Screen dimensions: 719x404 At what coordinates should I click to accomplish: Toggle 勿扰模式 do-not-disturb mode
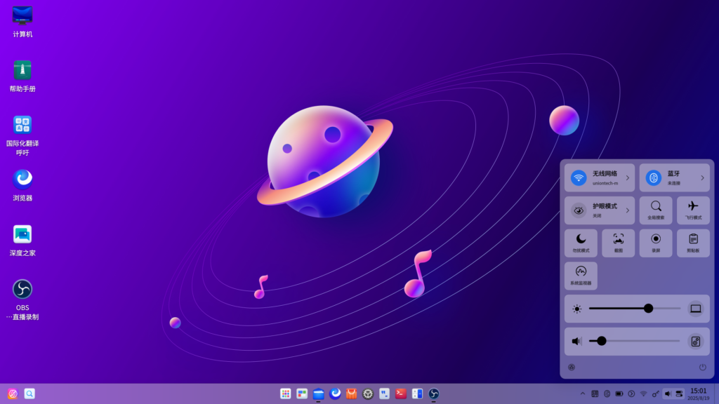coord(581,243)
